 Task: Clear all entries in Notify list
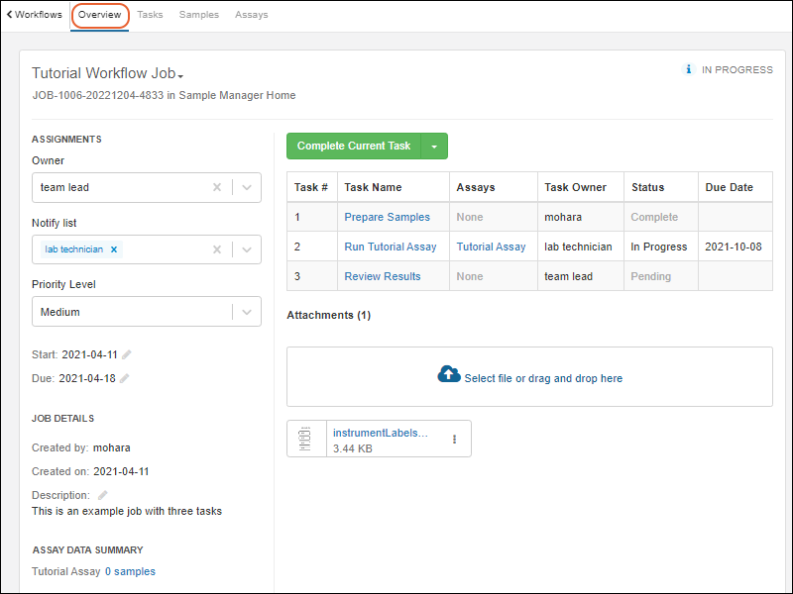point(217,249)
